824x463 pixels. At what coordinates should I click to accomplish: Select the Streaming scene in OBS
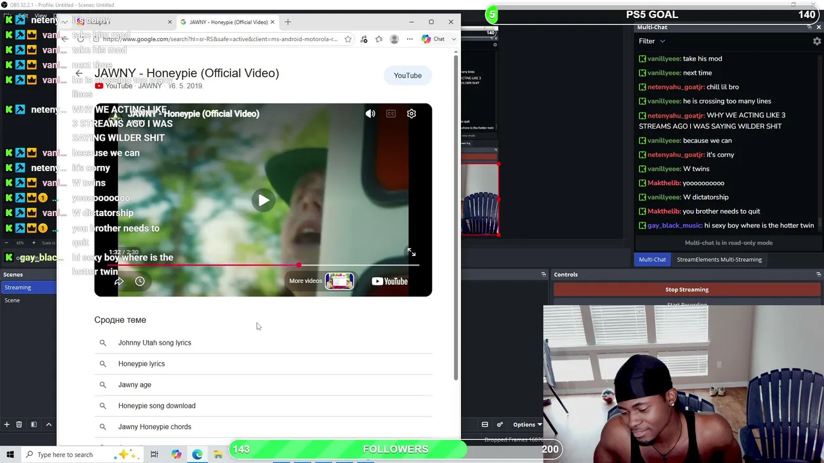pos(28,287)
